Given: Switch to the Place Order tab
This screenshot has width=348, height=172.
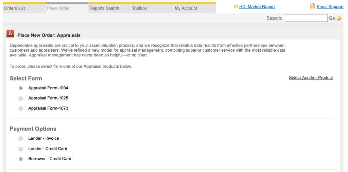Looking at the screenshot, I should pos(58,8).
